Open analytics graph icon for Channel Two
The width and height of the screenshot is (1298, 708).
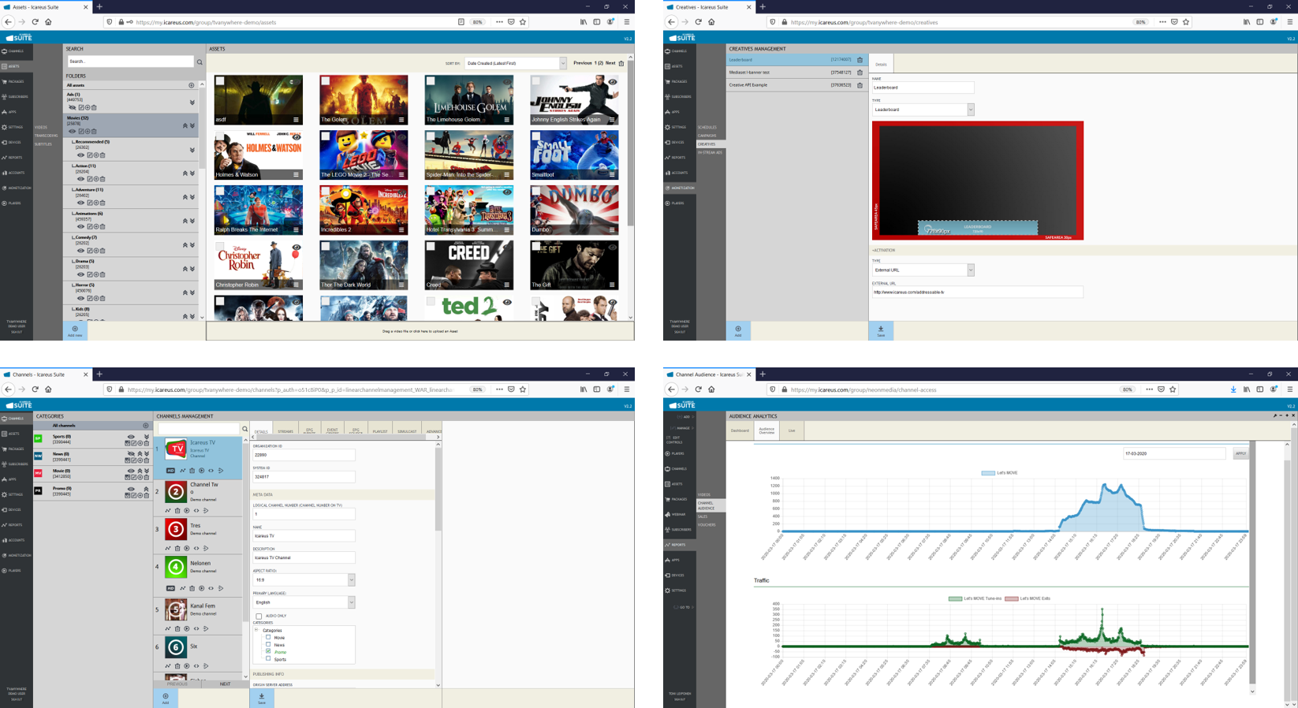pos(168,511)
